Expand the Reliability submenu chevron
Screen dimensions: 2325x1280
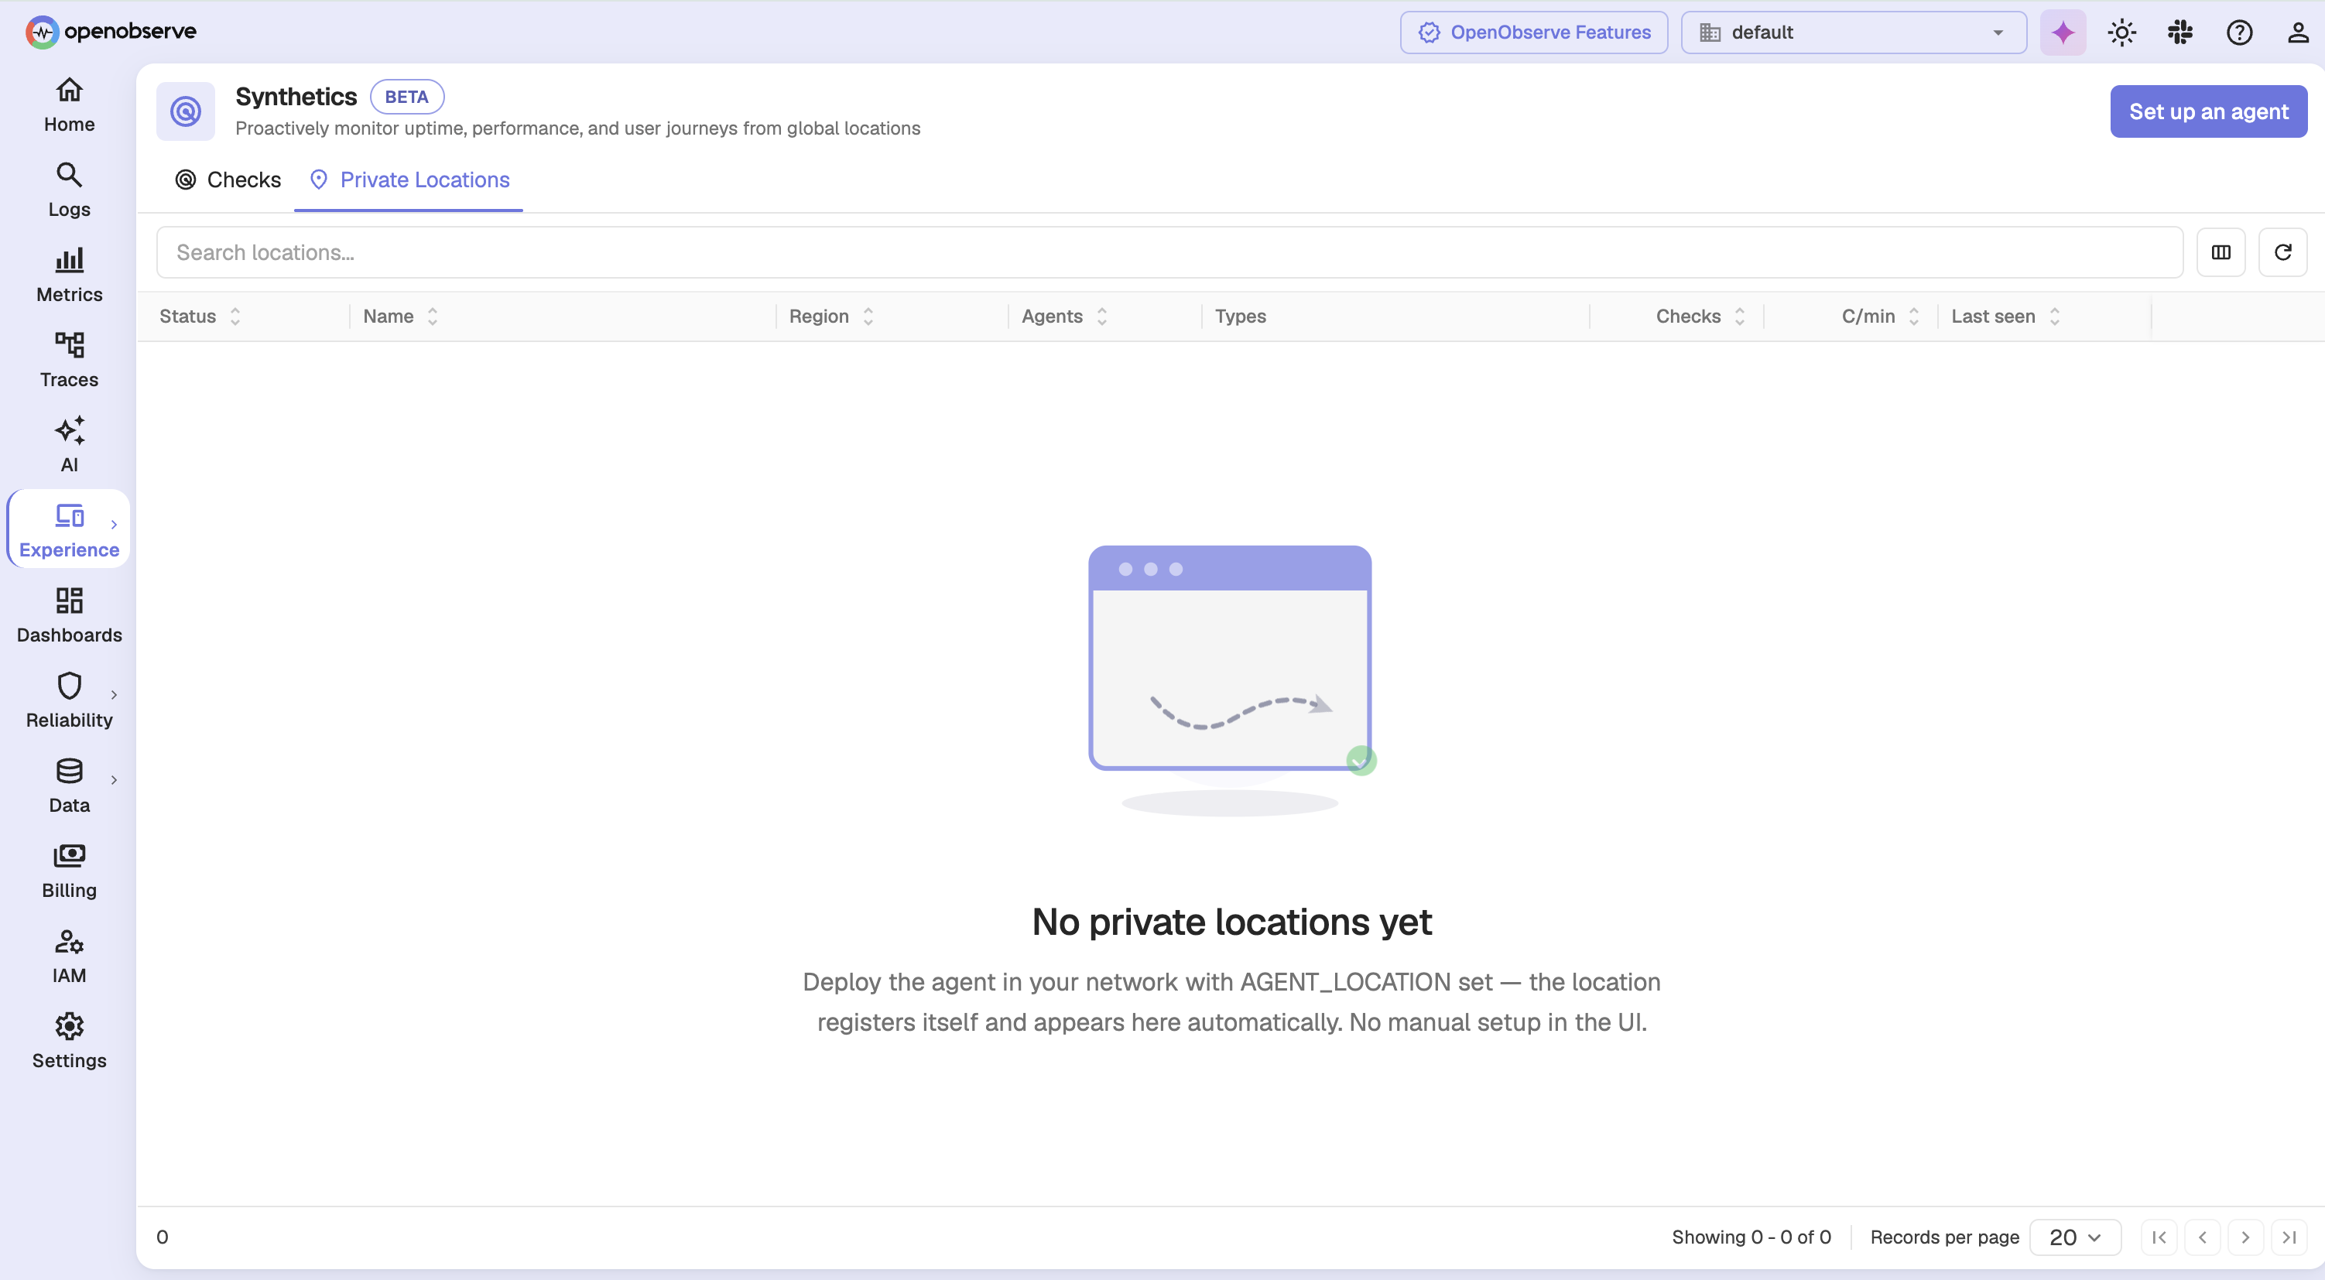(x=114, y=695)
